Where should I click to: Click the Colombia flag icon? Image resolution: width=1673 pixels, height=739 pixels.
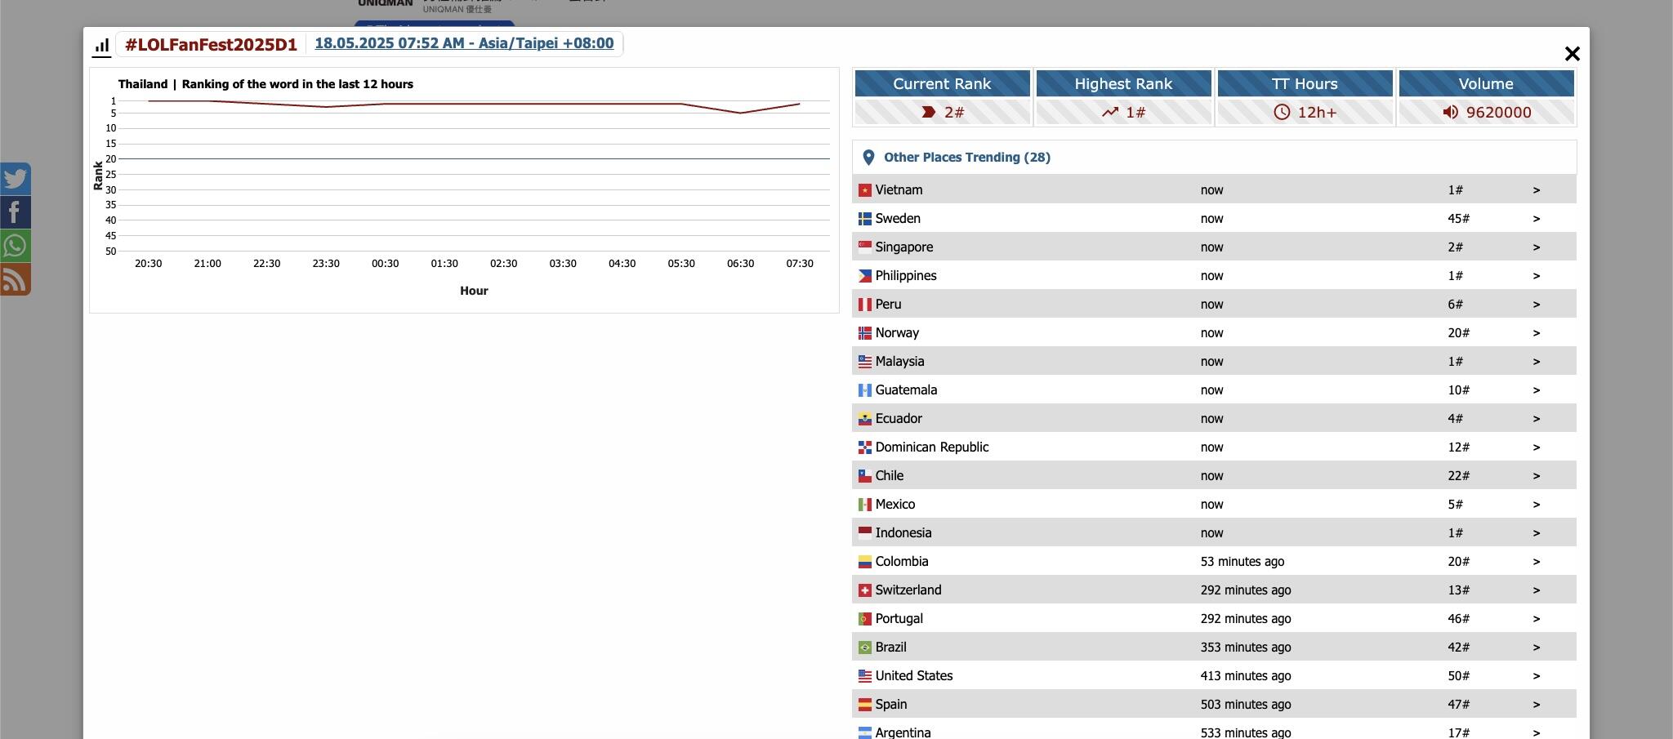point(865,562)
